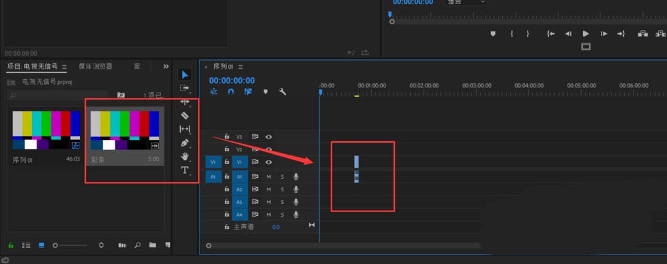The width and height of the screenshot is (667, 264).
Task: Click Automate to Sequence button
Action: coord(122,245)
